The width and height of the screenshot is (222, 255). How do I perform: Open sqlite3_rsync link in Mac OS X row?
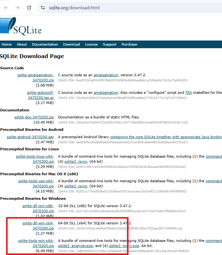point(76,186)
